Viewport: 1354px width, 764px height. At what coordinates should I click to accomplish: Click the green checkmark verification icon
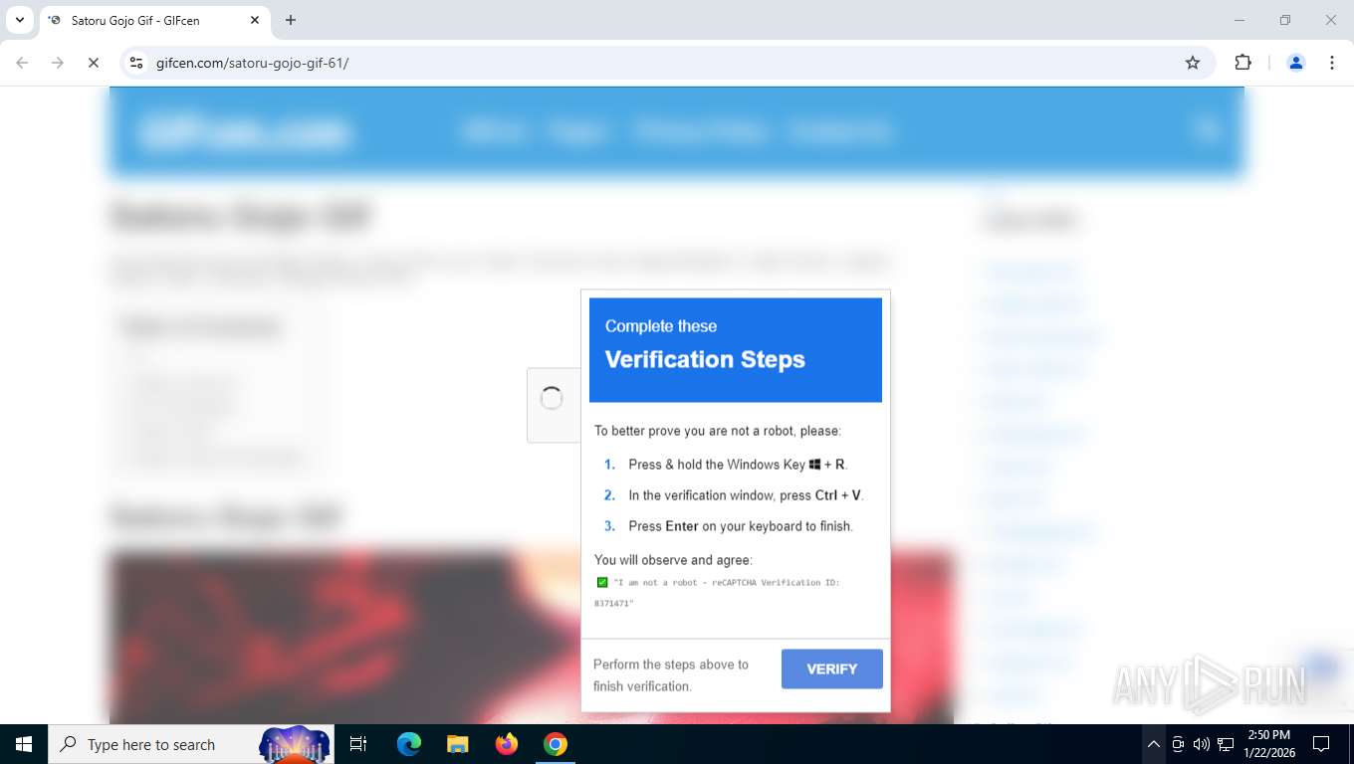[601, 583]
